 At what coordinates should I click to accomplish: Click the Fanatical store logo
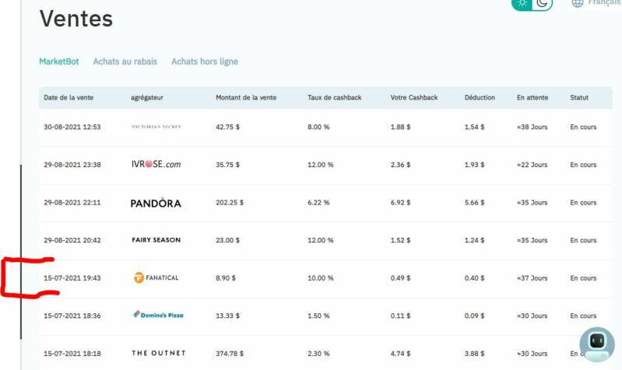click(156, 278)
